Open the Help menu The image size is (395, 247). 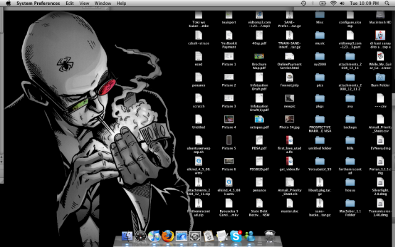coord(121,3)
